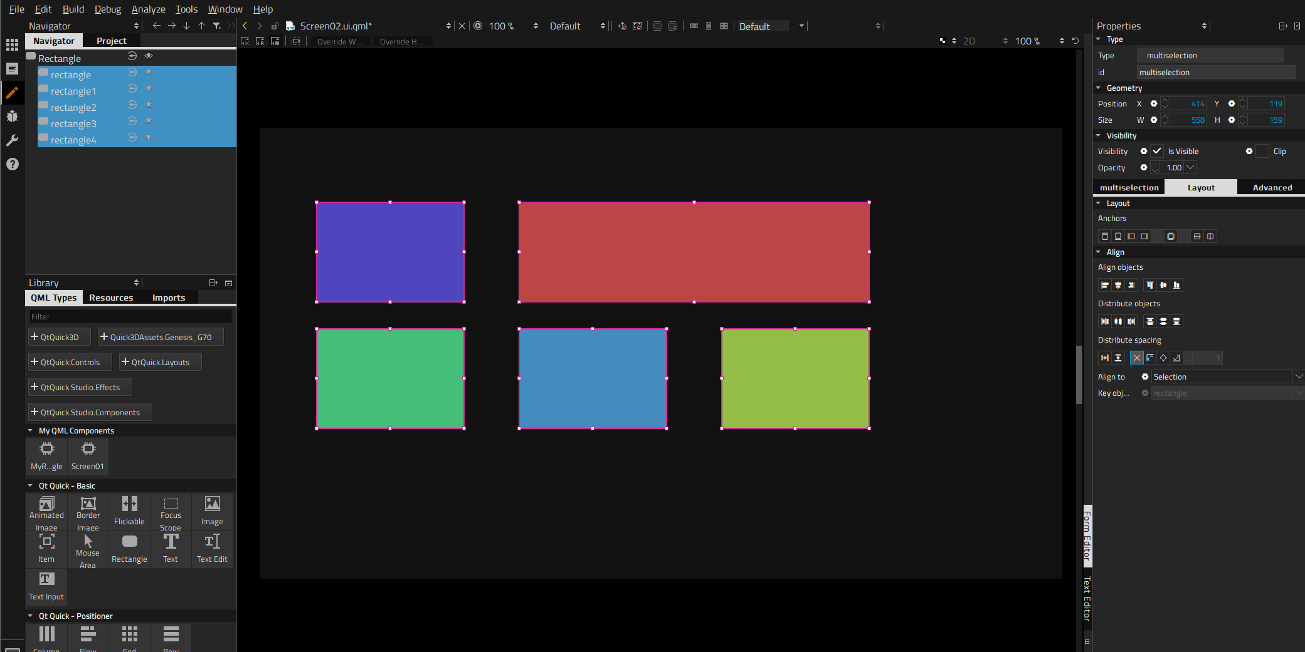Open Debug mode with the bug icon
Image resolution: width=1305 pixels, height=652 pixels.
click(12, 116)
